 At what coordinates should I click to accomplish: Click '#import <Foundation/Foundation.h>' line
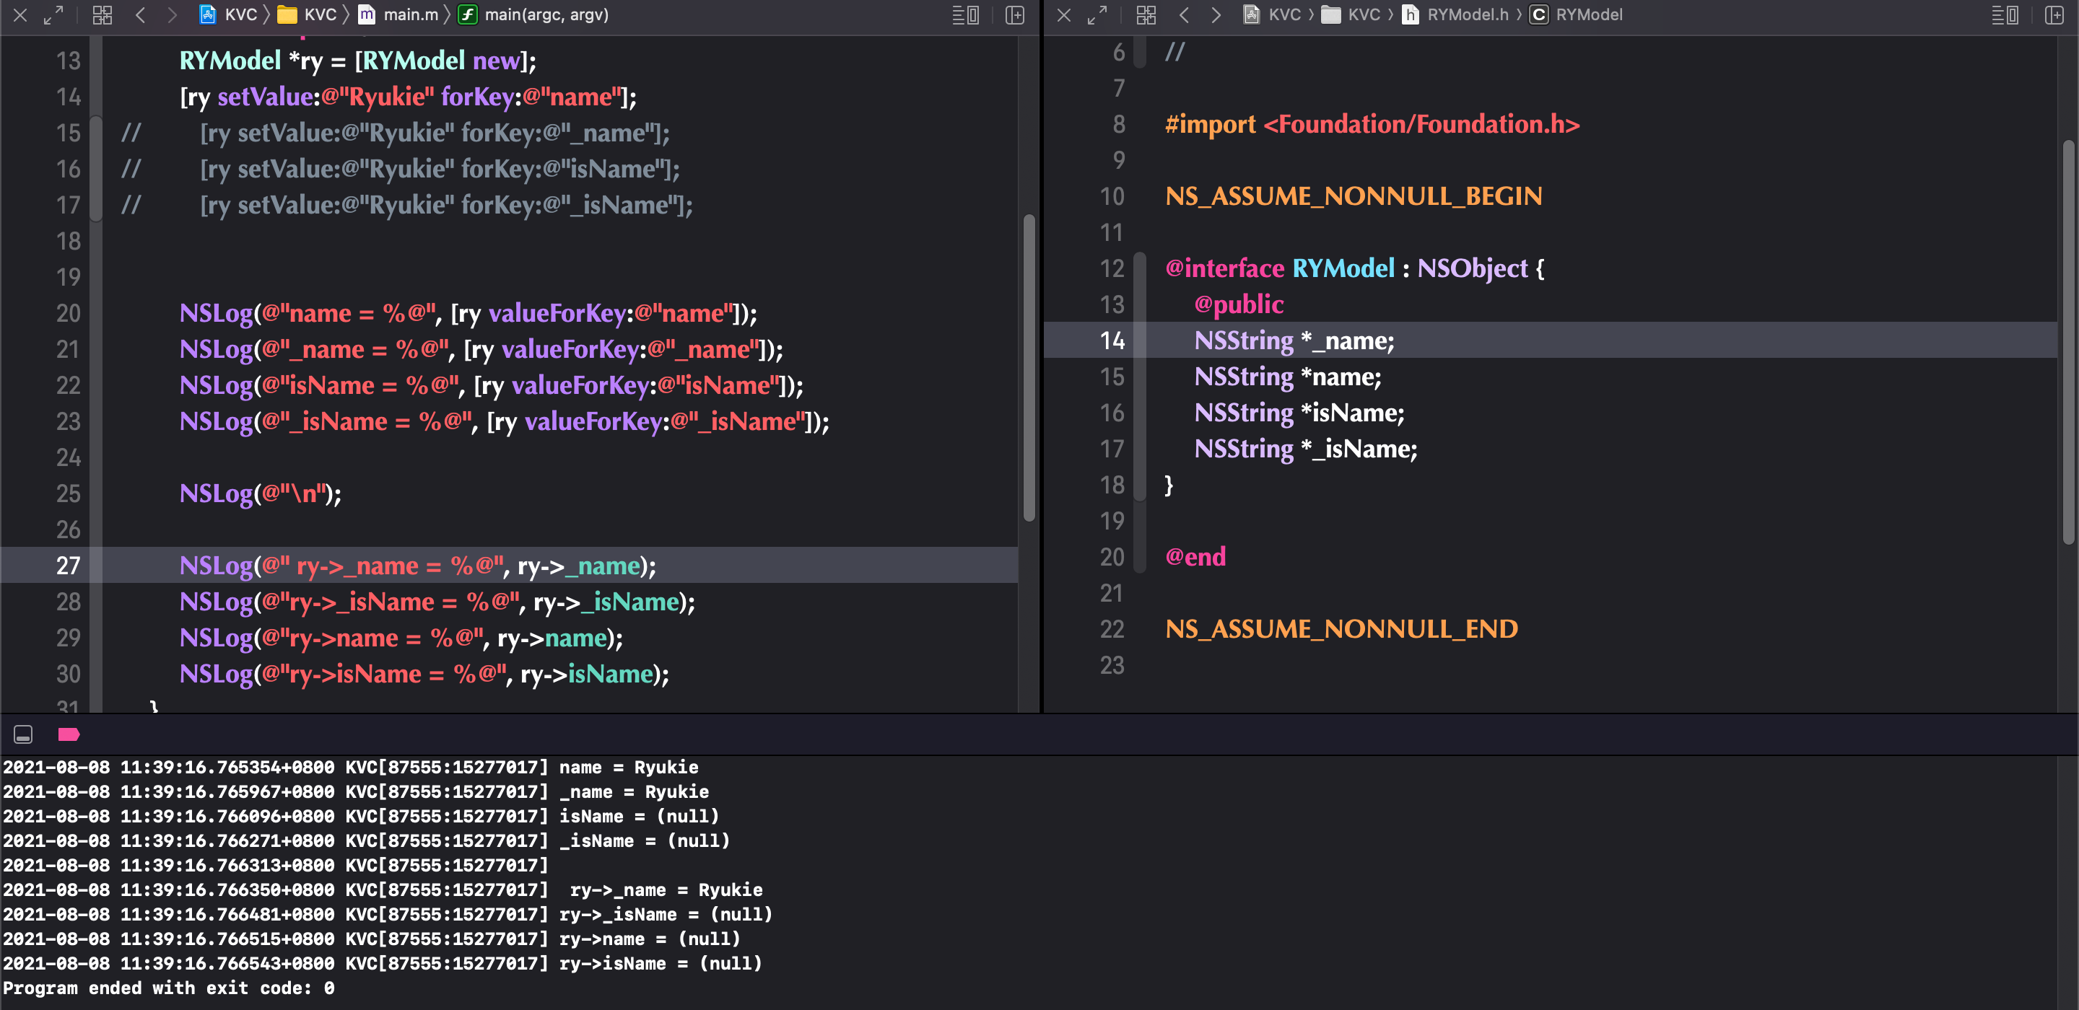pyautogui.click(x=1372, y=124)
